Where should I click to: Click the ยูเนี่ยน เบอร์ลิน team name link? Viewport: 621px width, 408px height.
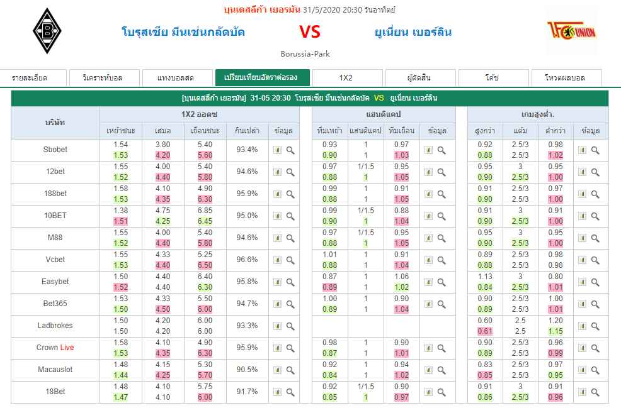[x=413, y=32]
